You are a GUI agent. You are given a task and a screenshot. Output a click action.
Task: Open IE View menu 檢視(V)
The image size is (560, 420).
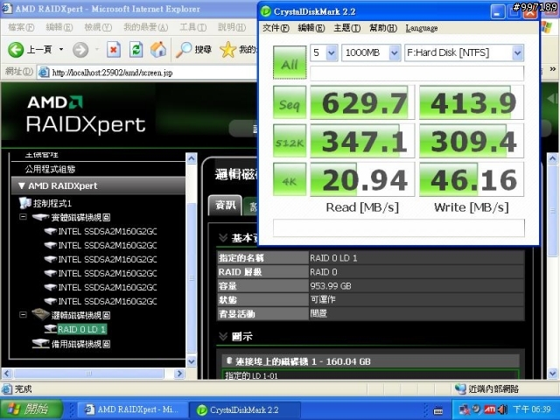(98, 27)
